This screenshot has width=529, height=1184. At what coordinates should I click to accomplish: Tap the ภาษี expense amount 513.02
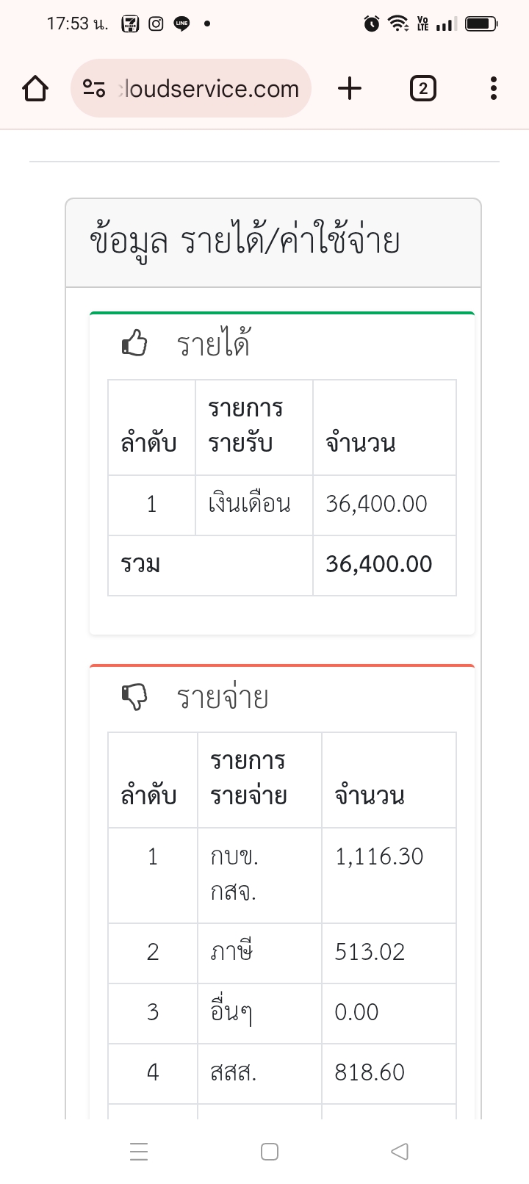coord(370,953)
